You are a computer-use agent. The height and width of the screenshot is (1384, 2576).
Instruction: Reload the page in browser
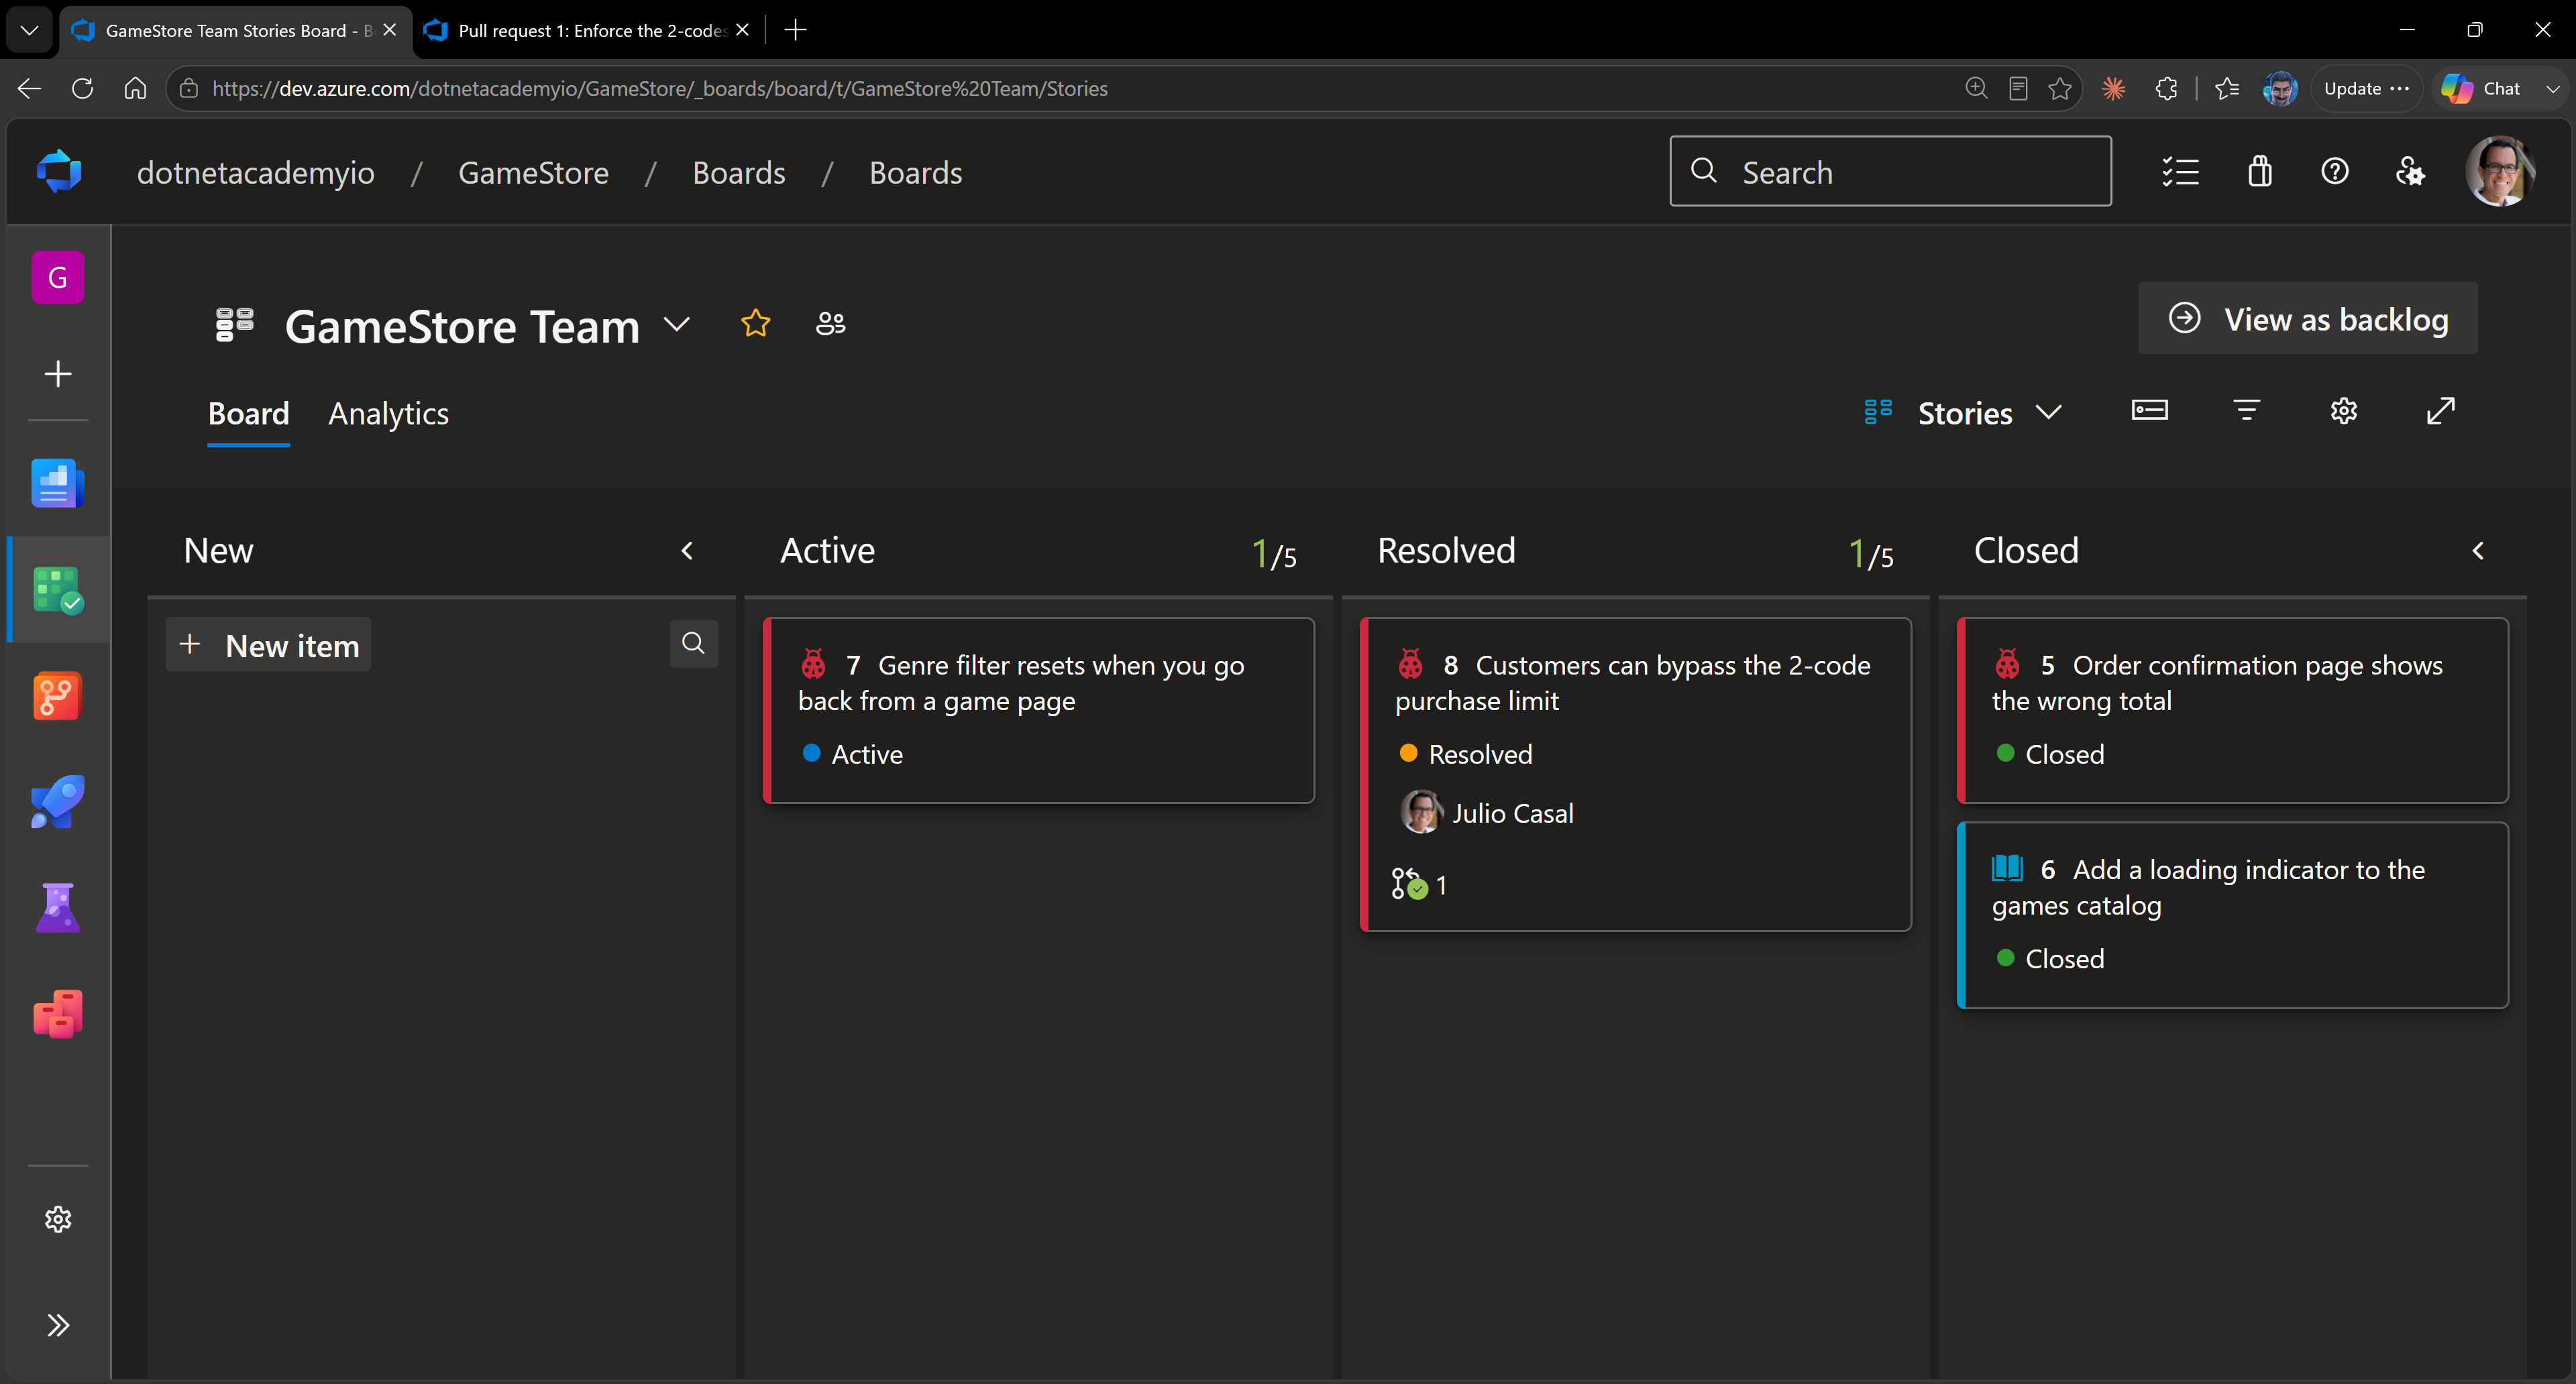[x=83, y=88]
